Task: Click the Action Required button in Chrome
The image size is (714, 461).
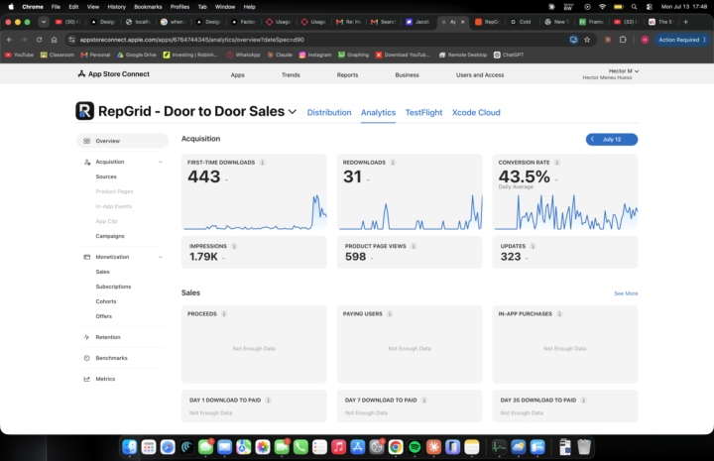Action: 681,40
